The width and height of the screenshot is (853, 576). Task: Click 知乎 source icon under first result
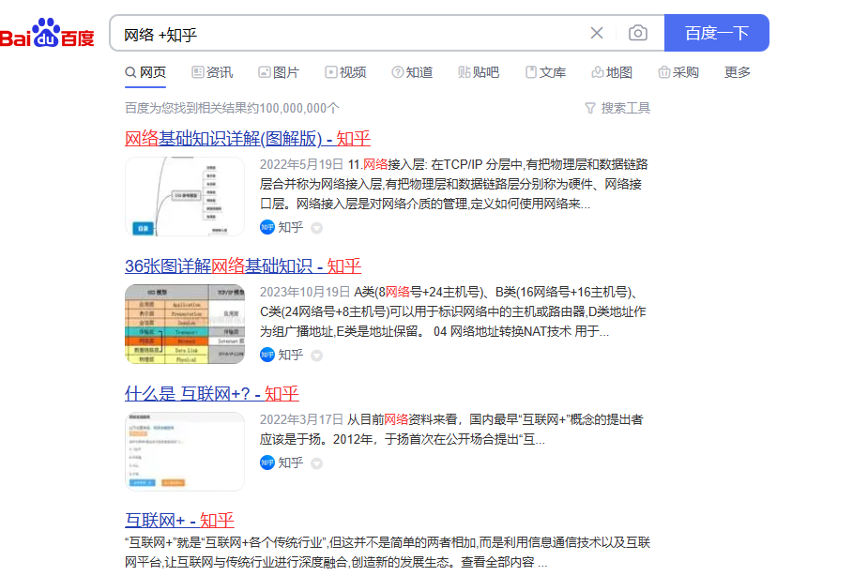tap(267, 227)
